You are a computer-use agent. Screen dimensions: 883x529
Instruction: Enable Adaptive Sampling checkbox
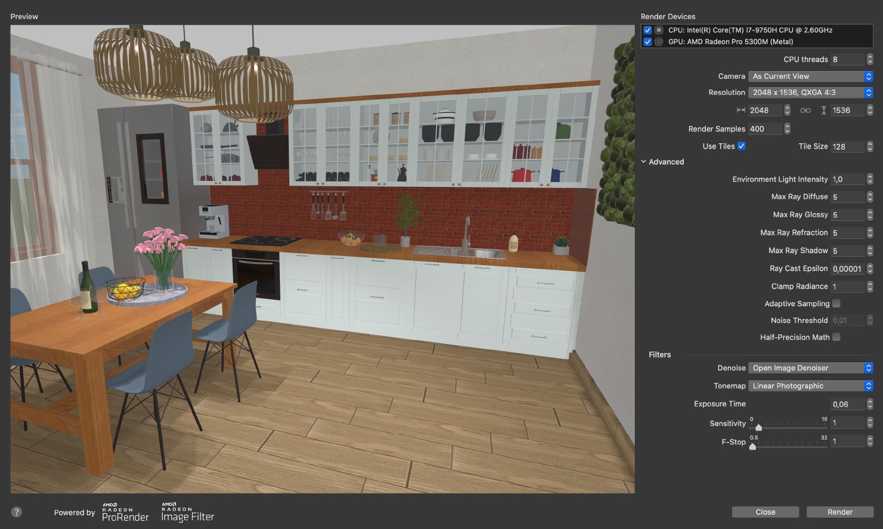(x=836, y=303)
